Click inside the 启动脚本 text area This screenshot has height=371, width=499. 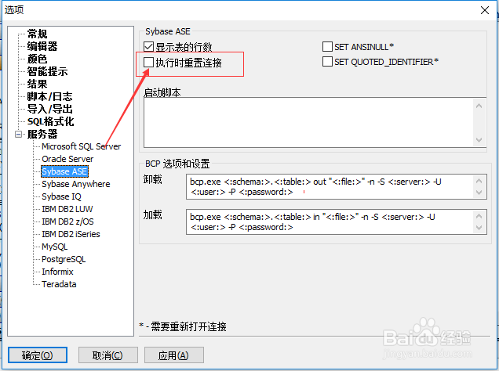point(308,123)
